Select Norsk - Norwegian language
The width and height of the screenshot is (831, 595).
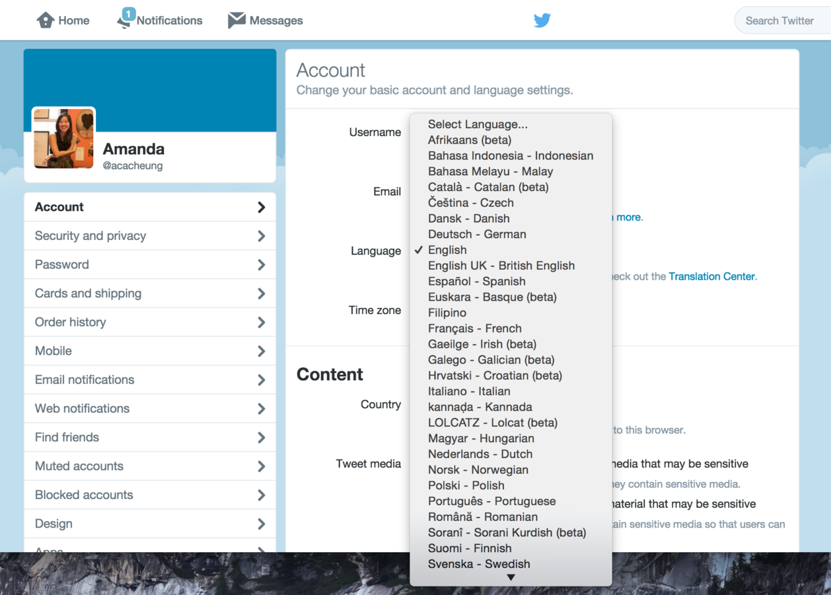coord(511,470)
